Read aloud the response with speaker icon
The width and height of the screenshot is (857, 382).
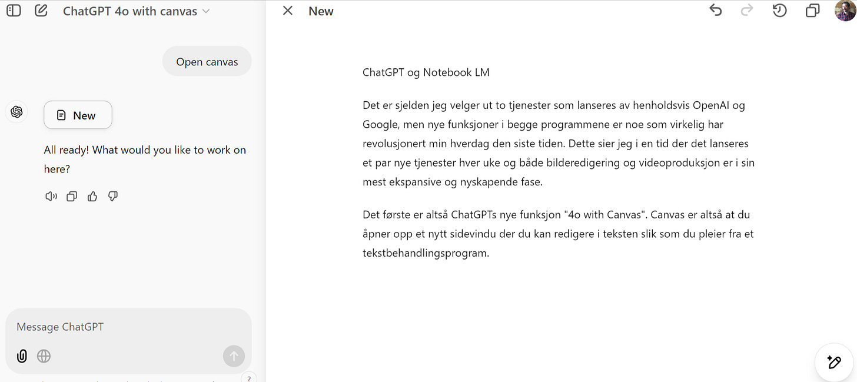(51, 197)
